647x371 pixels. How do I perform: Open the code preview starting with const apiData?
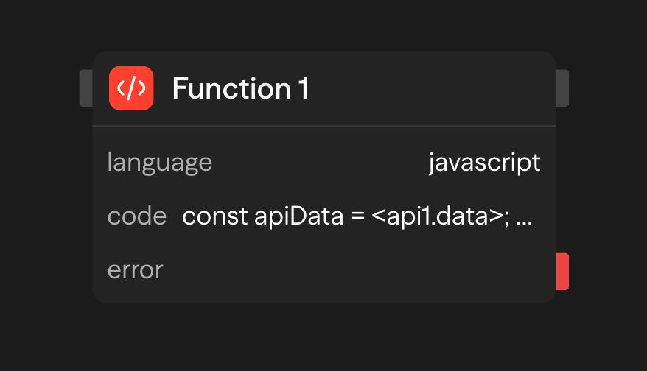pos(357,216)
